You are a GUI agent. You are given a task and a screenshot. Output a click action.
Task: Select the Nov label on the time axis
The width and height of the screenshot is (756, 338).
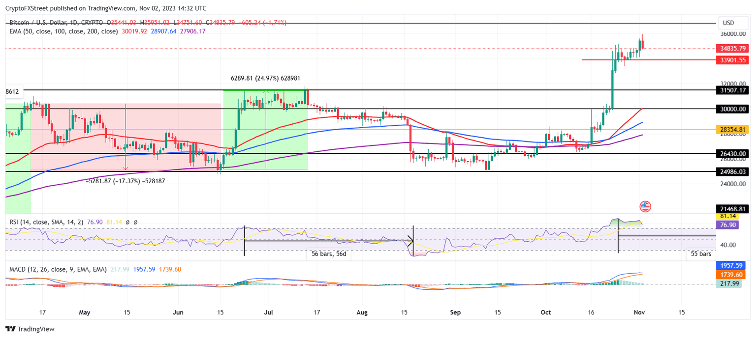coord(639,312)
